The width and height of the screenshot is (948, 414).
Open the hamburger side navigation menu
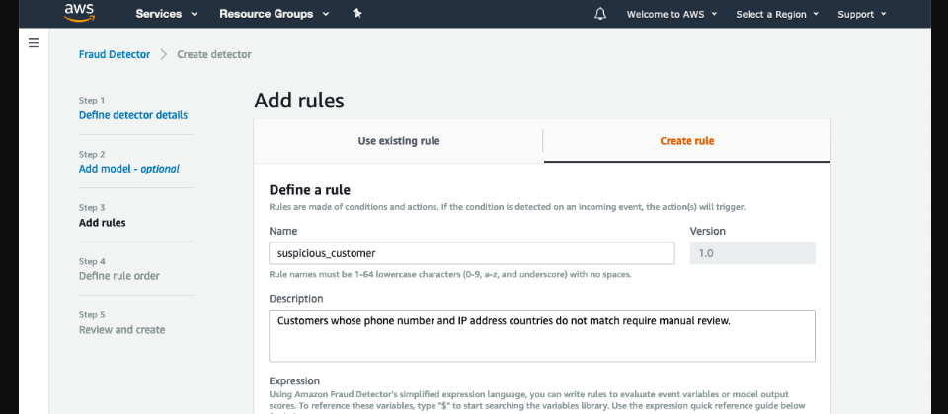coord(34,43)
